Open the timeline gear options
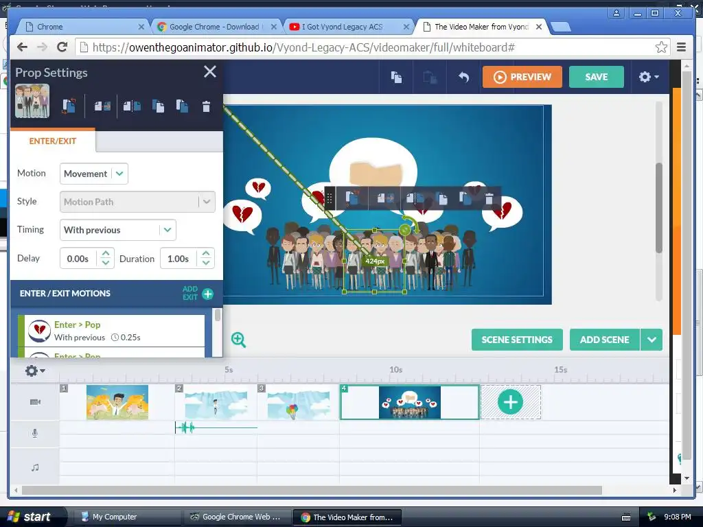The width and height of the screenshot is (703, 527). coord(35,371)
